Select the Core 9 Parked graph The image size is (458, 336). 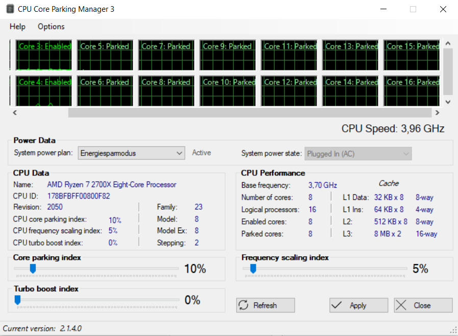(x=228, y=55)
